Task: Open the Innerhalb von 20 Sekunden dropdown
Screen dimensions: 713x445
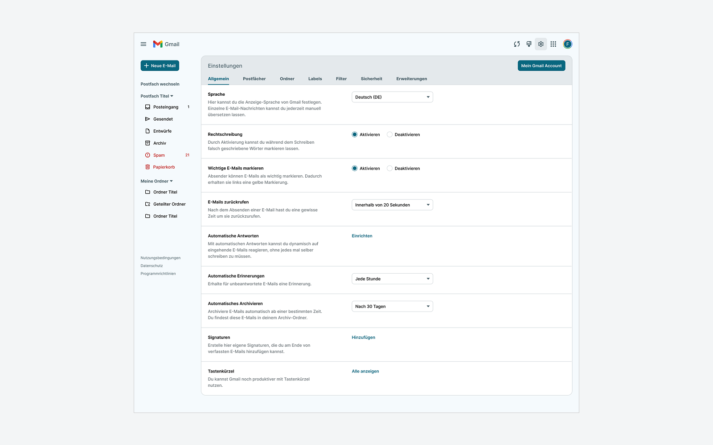Action: click(x=392, y=205)
